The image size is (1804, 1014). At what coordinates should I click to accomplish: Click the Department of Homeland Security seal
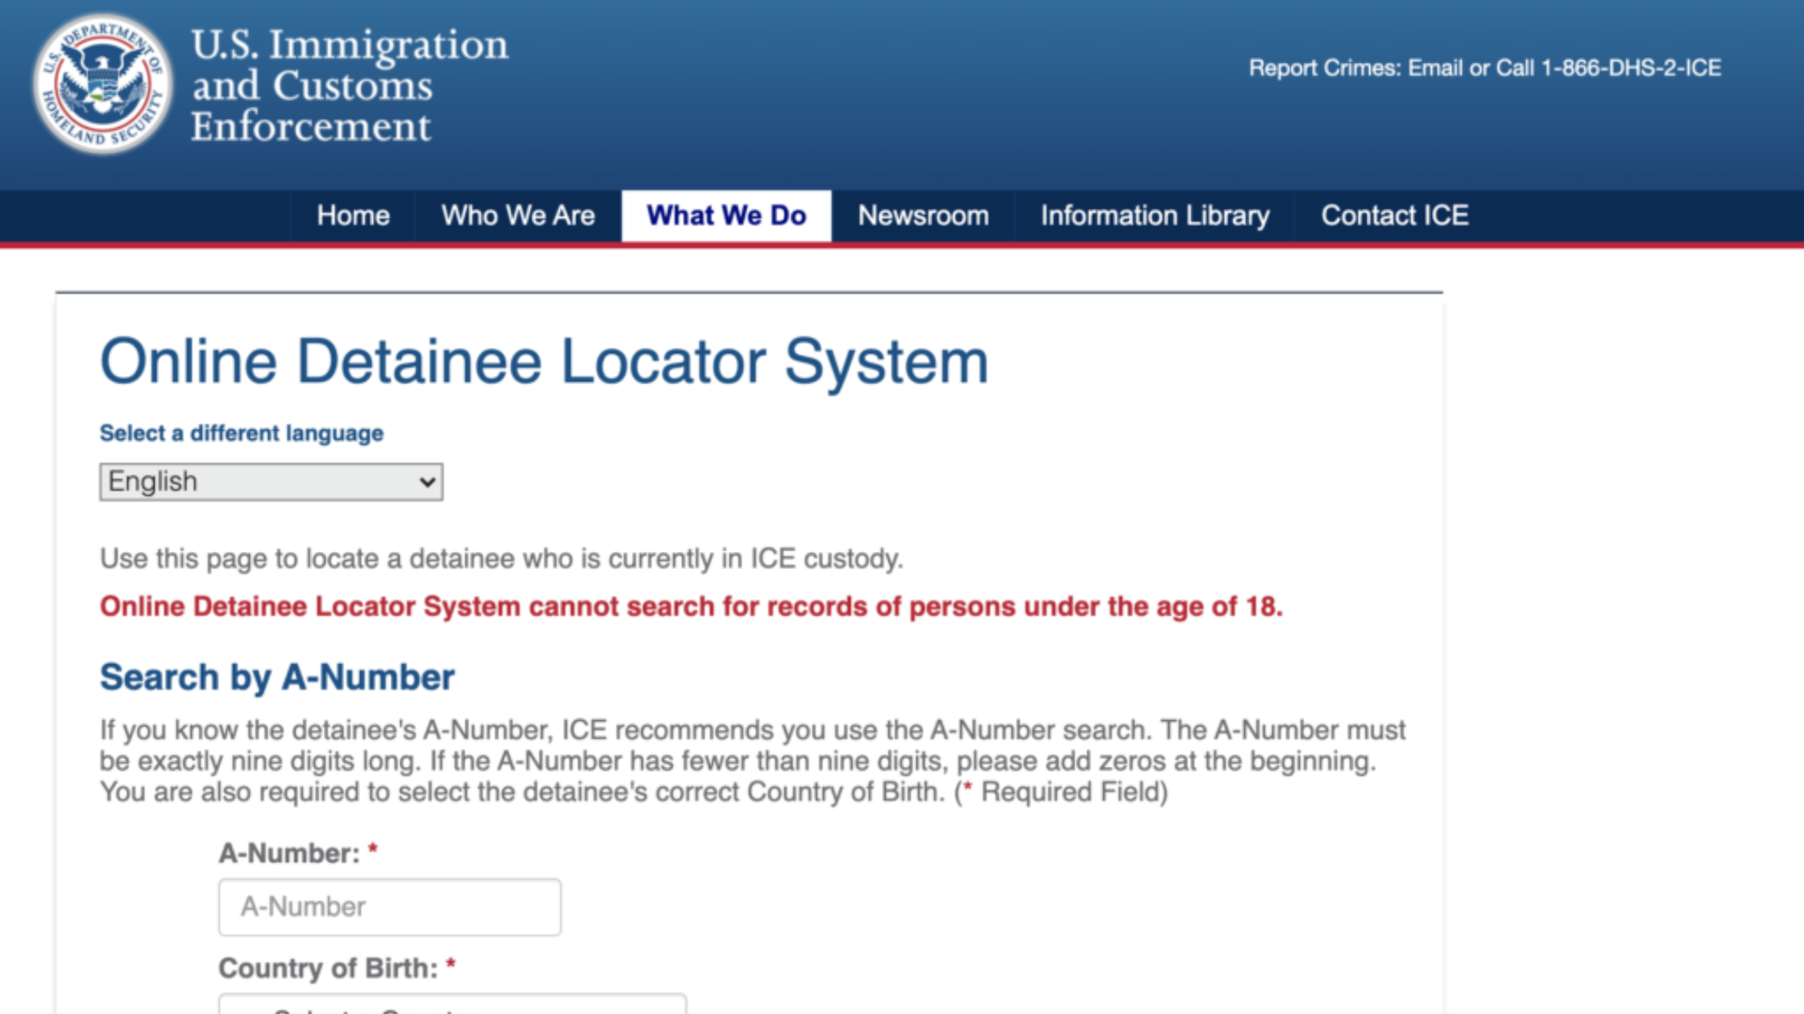pos(103,83)
